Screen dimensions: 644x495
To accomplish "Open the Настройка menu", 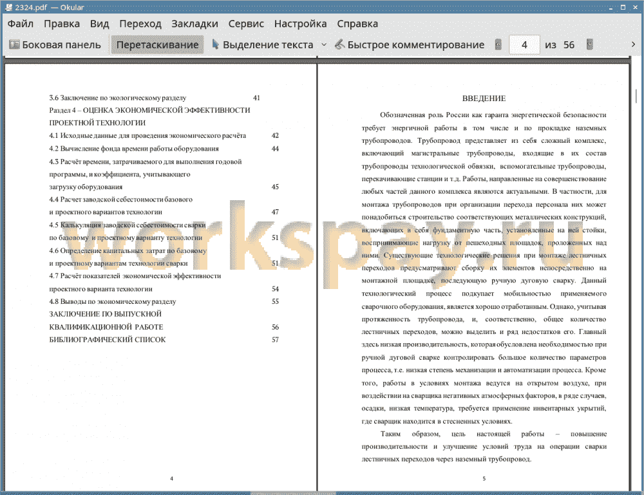I will pyautogui.click(x=300, y=24).
